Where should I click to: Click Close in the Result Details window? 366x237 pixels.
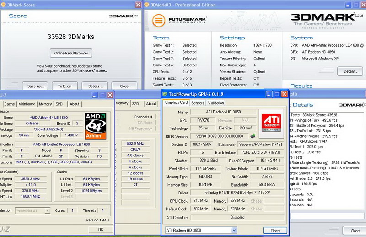(x=355, y=231)
